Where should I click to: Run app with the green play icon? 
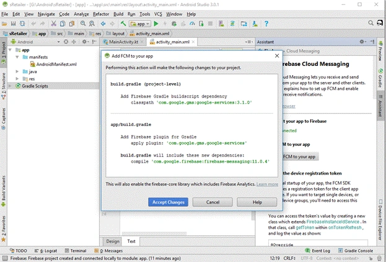[156, 24]
